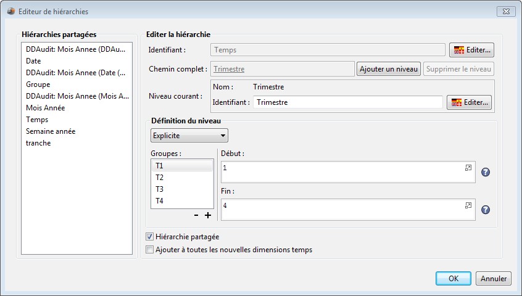Click the help icon beside Fin field
The image size is (522, 296).
[x=486, y=210]
